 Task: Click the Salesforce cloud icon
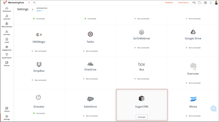click(x=90, y=99)
